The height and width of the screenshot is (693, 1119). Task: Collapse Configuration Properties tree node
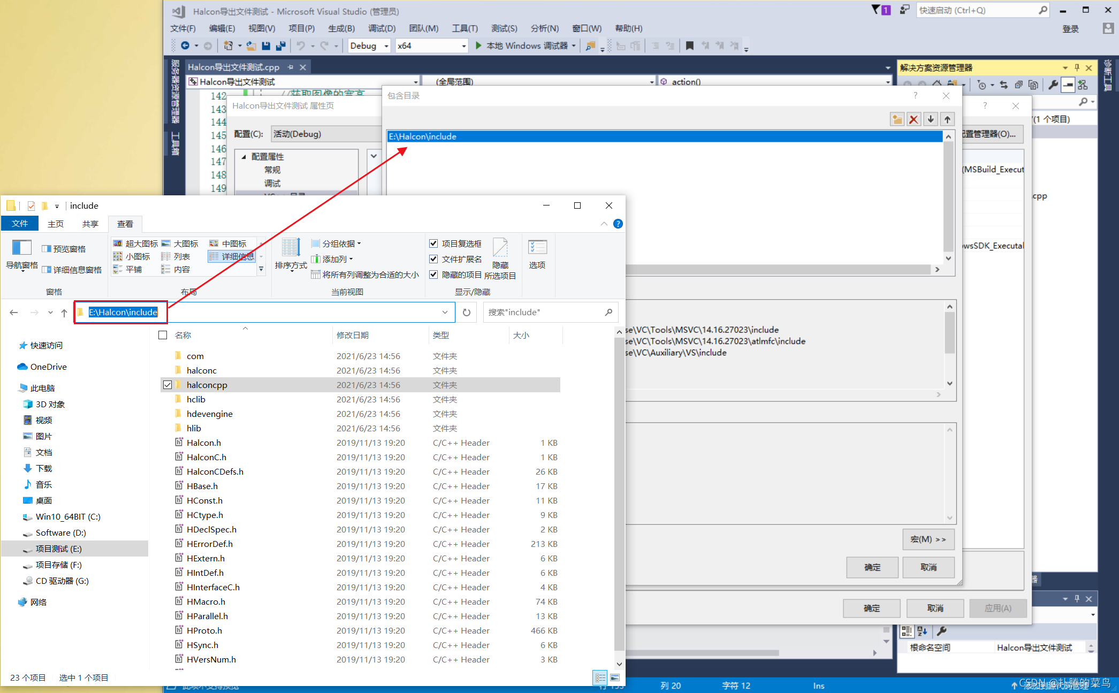pos(243,157)
